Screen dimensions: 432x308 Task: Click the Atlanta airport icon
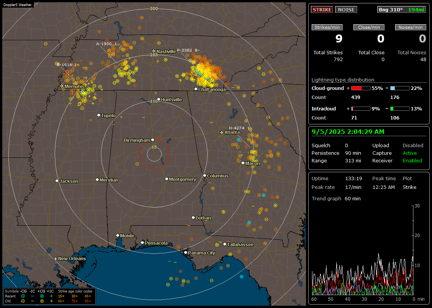(222, 132)
